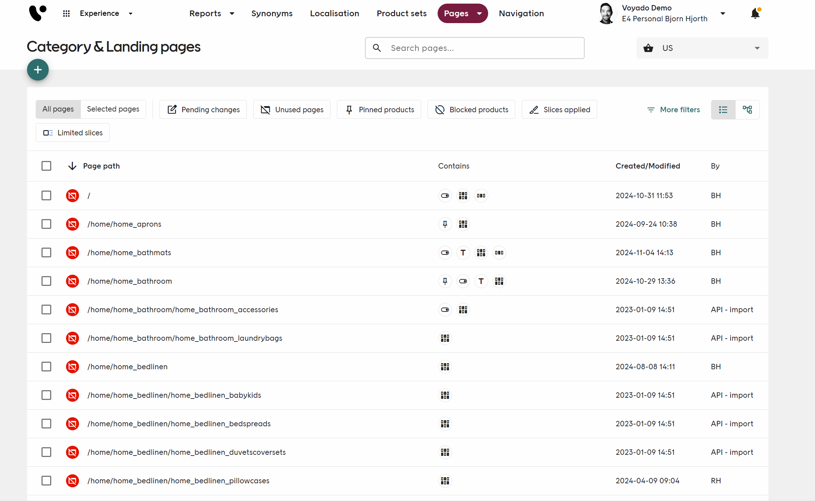
Task: Click the green add page plus button
Action: [38, 70]
